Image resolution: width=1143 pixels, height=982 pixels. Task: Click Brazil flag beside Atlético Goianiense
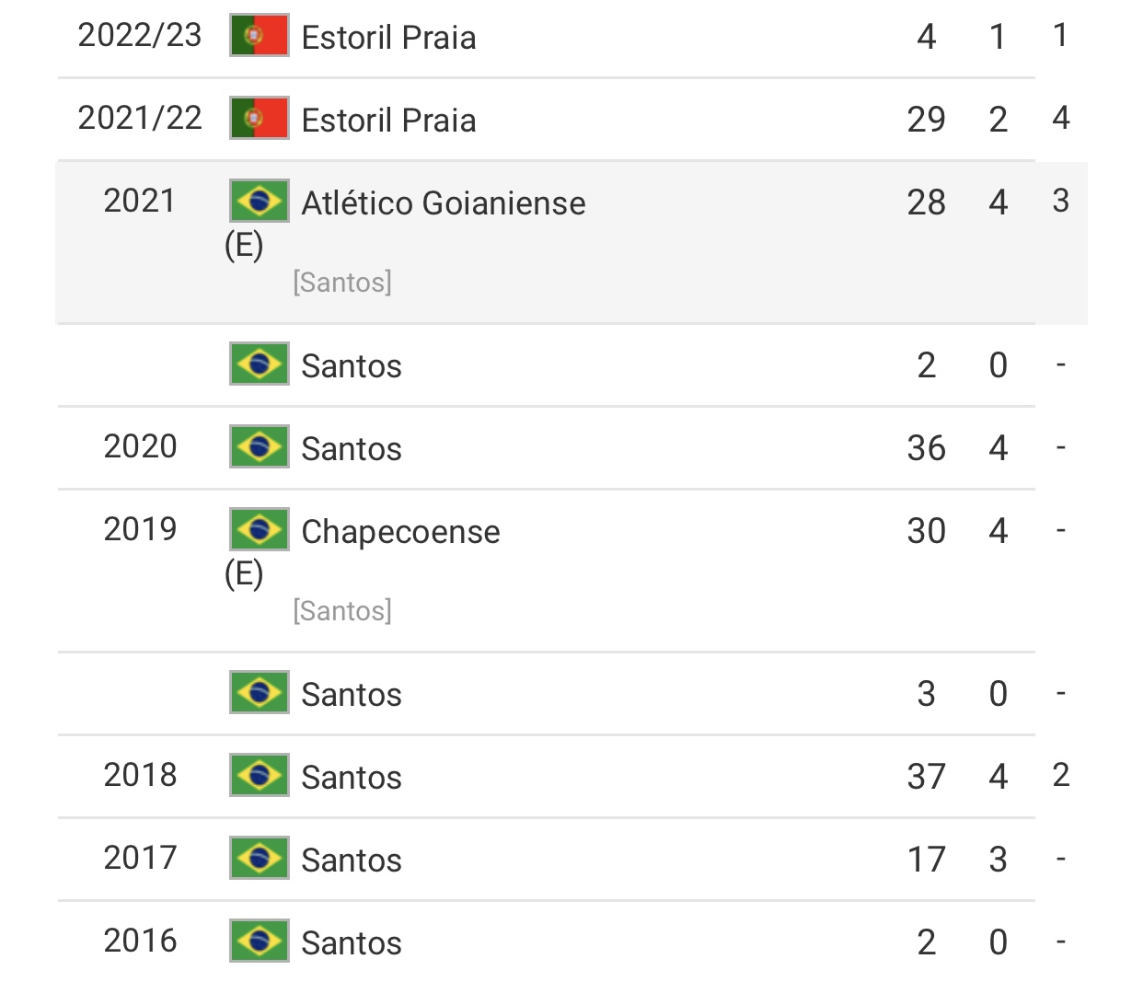[x=259, y=201]
